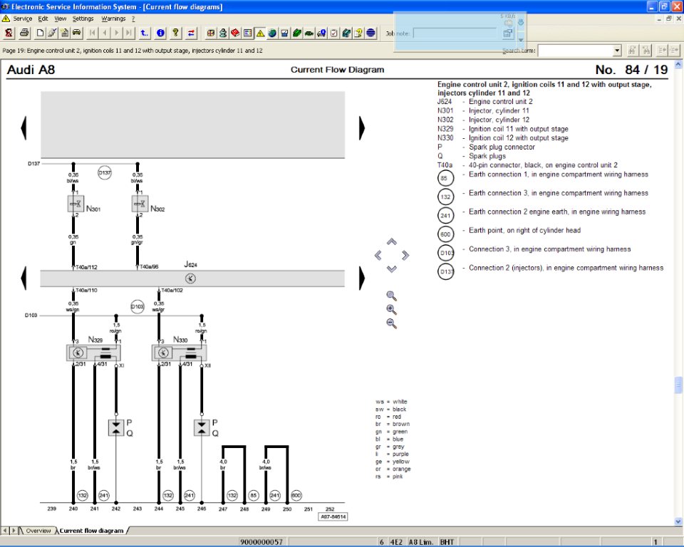Click the blue info icon in toolbar
The image size is (684, 547).
pyautogui.click(x=160, y=33)
